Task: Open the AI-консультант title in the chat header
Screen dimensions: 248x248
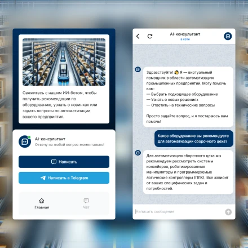Action: pyautogui.click(x=185, y=34)
